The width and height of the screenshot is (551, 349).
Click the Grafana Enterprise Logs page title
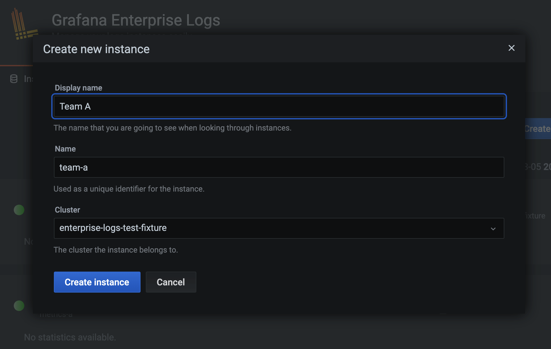[136, 20]
